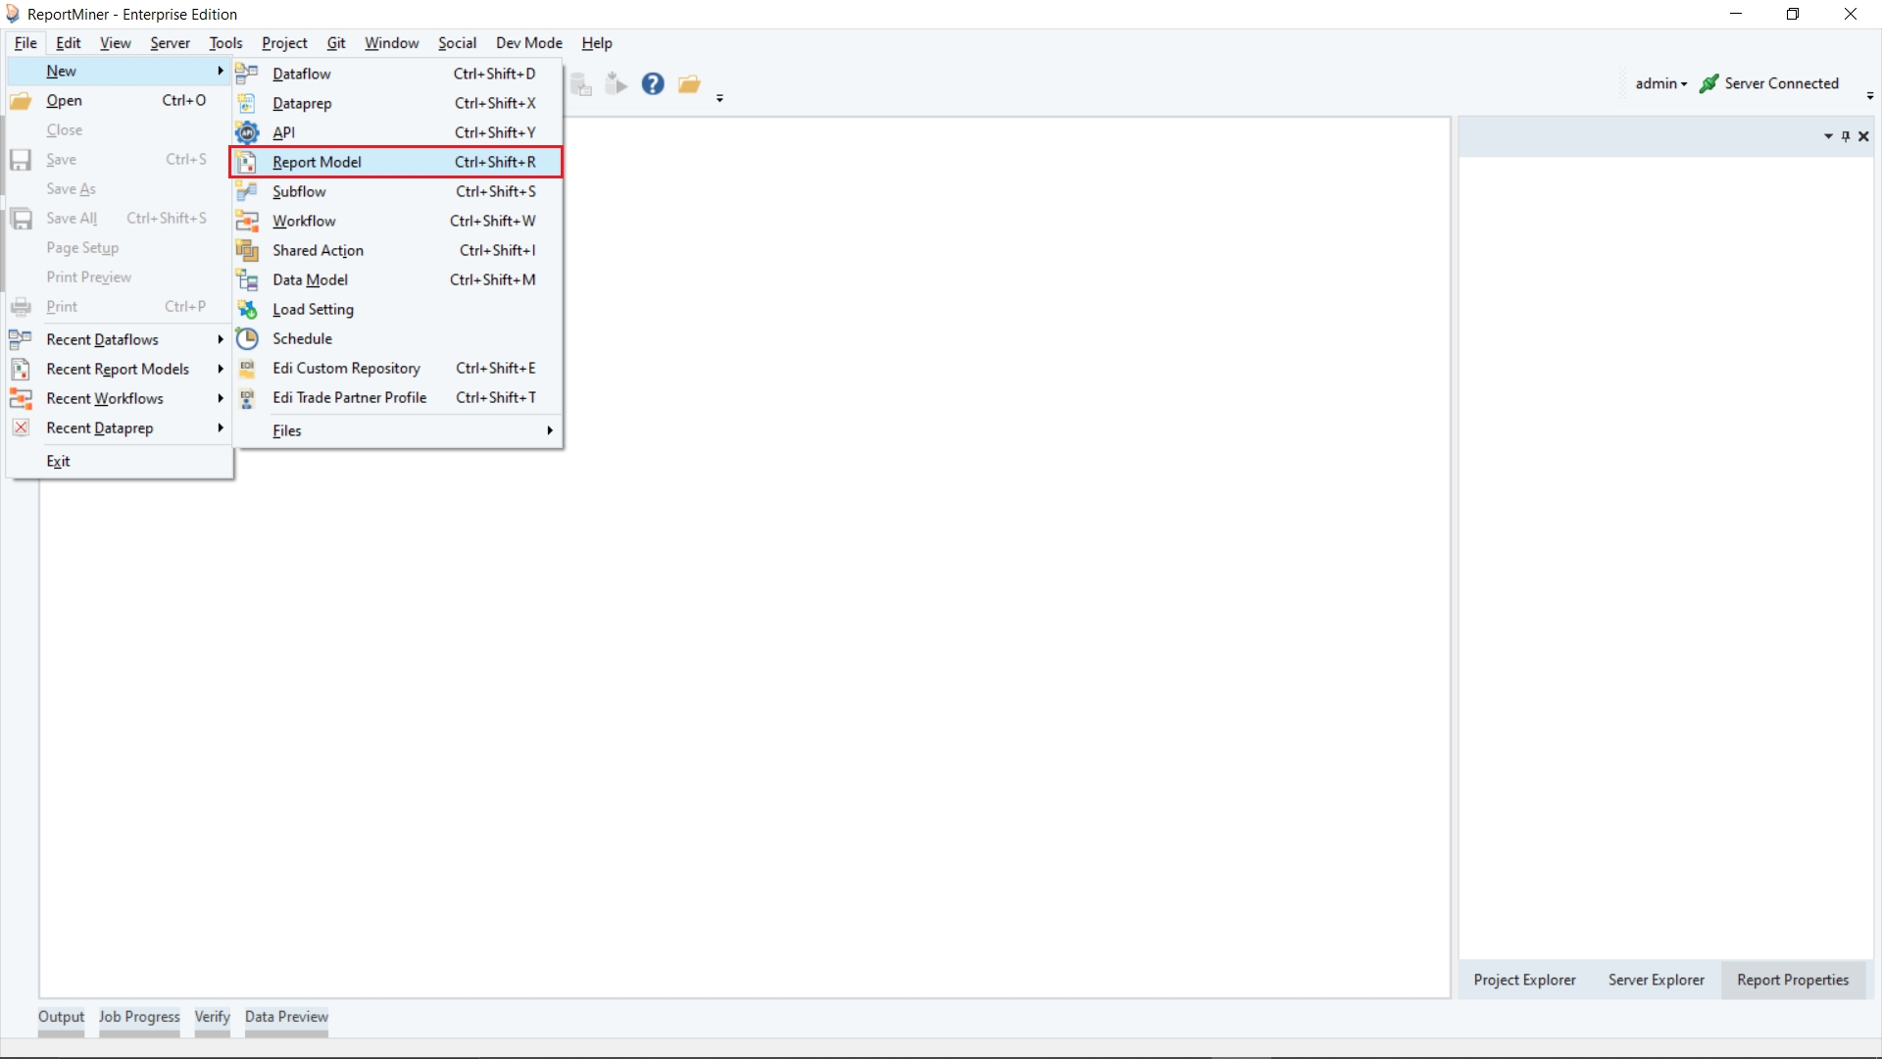
Task: Click the Server Connected status indicator
Action: (1769, 84)
